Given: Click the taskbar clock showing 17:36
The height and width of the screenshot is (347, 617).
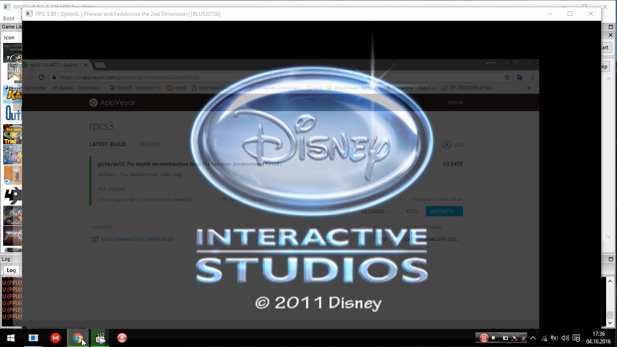Looking at the screenshot, I should (x=598, y=338).
